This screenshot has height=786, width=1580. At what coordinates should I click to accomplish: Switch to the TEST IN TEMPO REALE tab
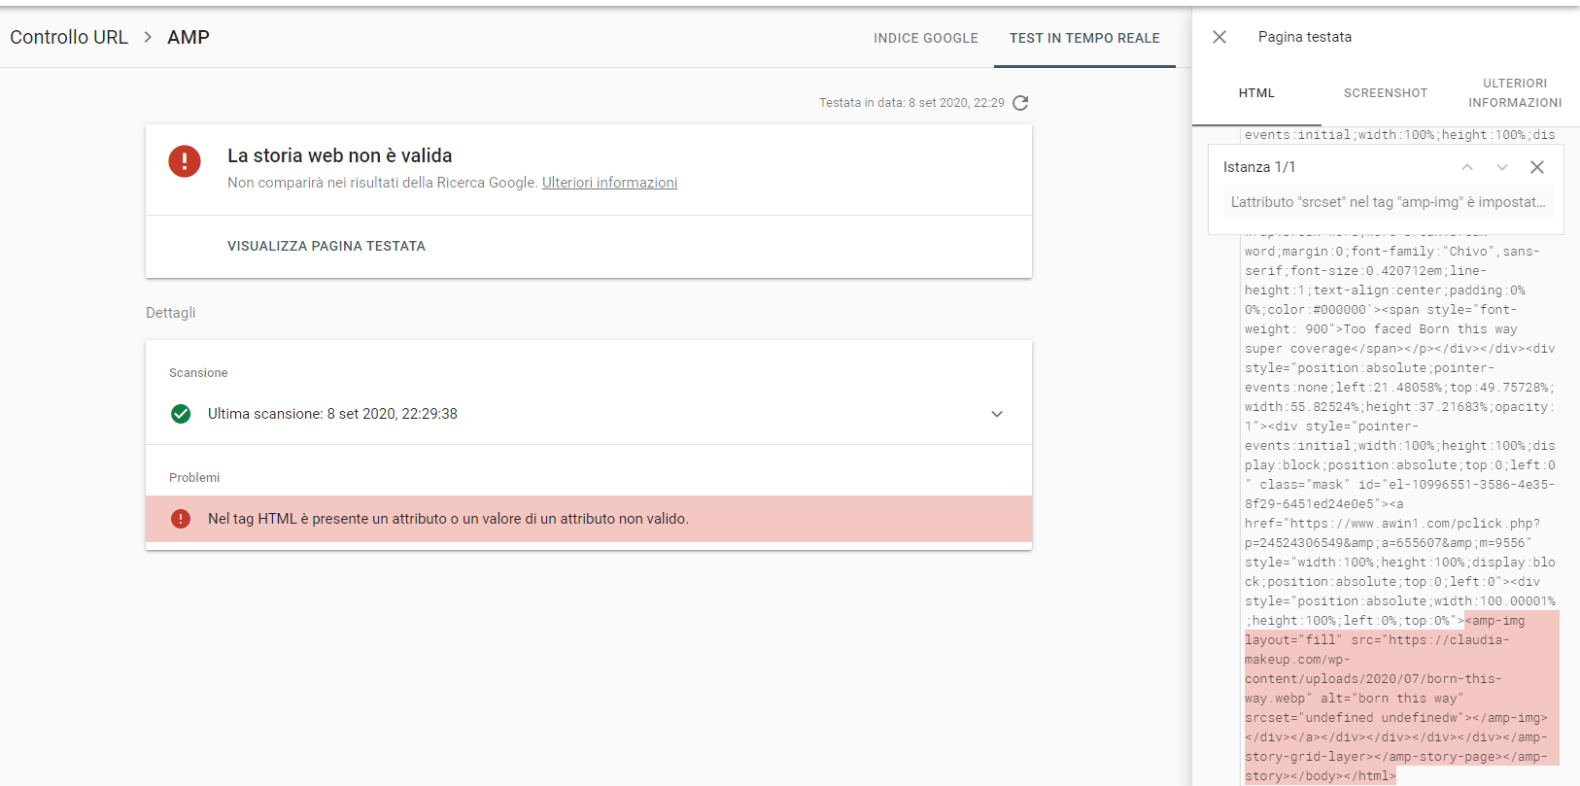click(x=1084, y=38)
